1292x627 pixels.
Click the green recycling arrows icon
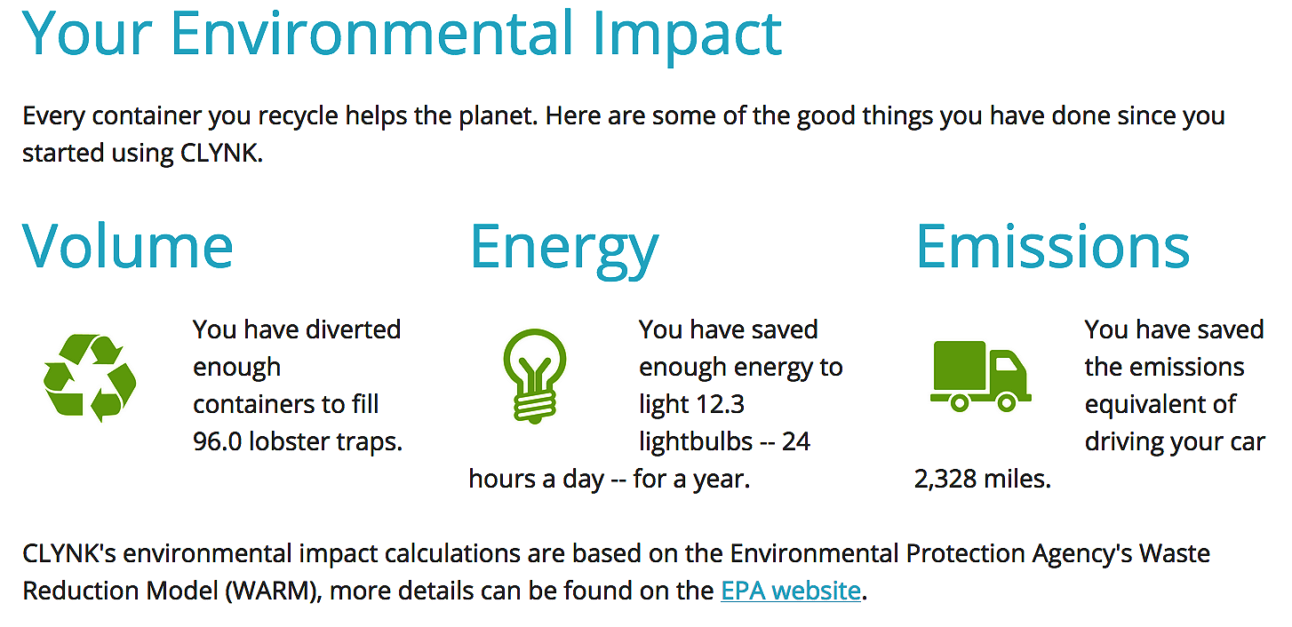click(x=90, y=377)
